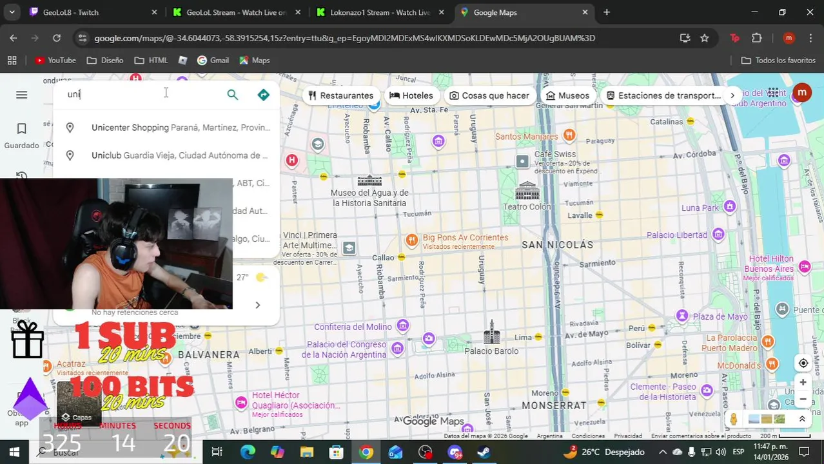Image resolution: width=824 pixels, height=464 pixels.
Task: Select the Uniclub Guardia Vieja suggestion
Action: point(167,155)
